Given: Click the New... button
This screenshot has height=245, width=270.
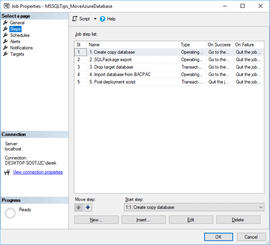Looking at the screenshot, I should (x=96, y=220).
